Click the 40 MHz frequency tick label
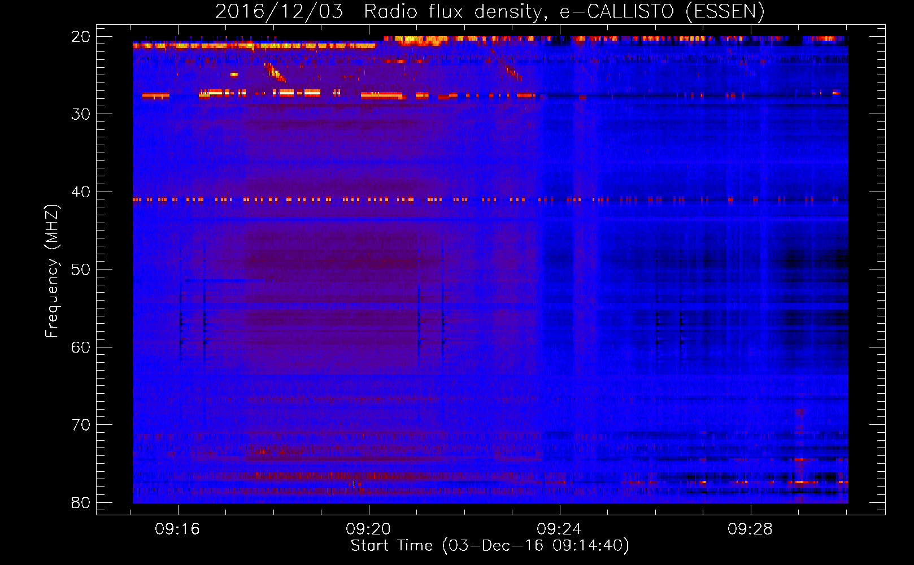914x565 pixels. tap(81, 192)
